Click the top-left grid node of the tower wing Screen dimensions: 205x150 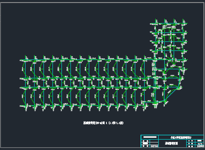156,23
